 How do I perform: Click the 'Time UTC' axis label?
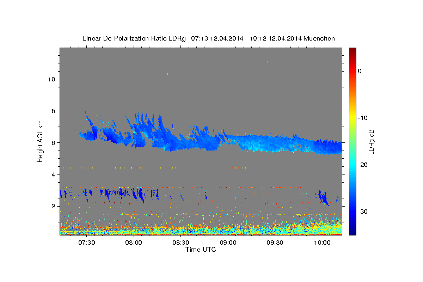[x=201, y=250]
